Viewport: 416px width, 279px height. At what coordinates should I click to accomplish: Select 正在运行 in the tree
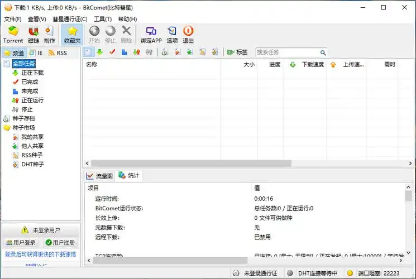pyautogui.click(x=32, y=100)
